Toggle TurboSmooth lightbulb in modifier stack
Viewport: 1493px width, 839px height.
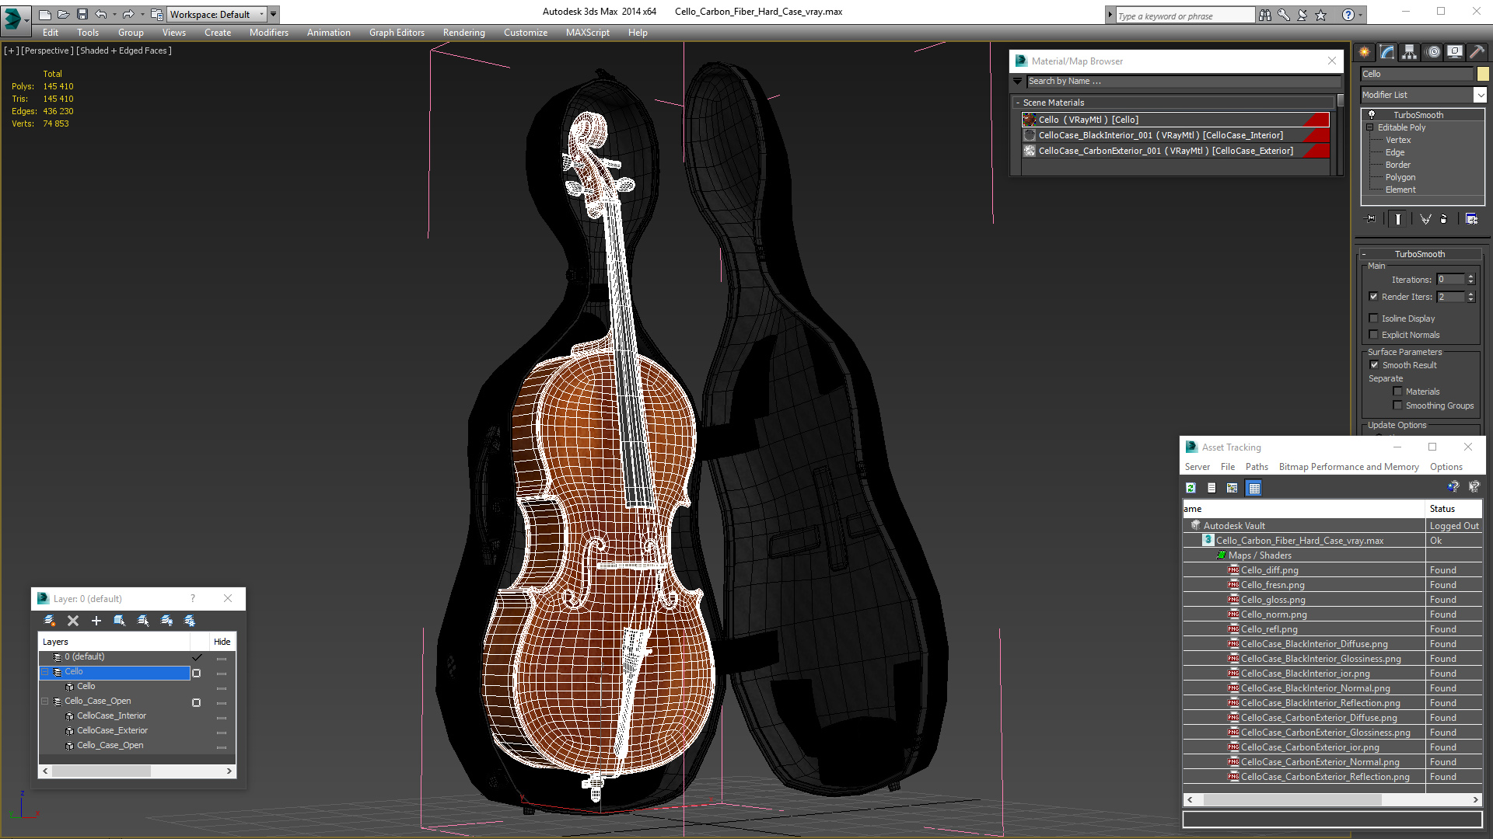tap(1372, 115)
